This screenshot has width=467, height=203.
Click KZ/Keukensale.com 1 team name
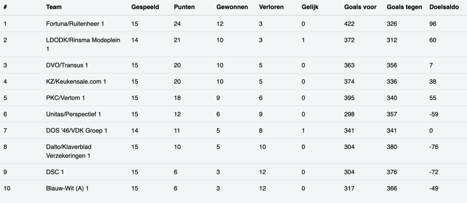coord(76,82)
